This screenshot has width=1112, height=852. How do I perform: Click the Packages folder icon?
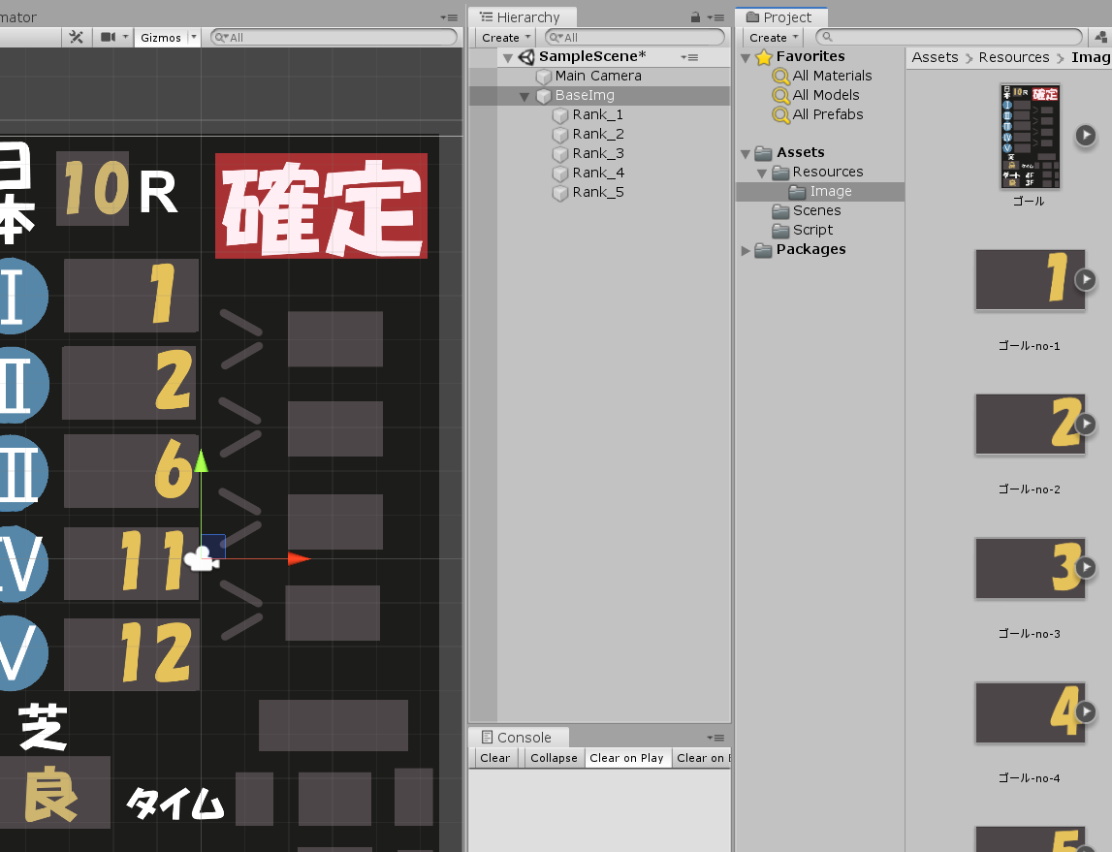764,249
